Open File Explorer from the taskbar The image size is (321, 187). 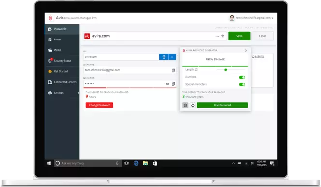coord(145,163)
